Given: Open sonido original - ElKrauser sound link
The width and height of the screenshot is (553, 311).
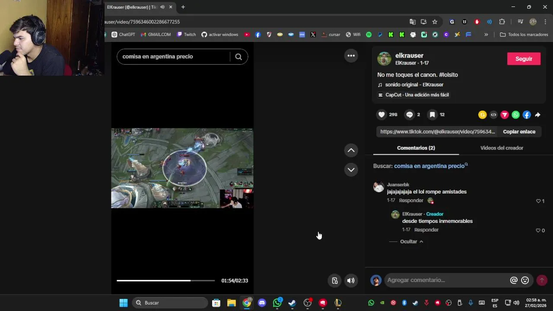Looking at the screenshot, I should tap(414, 85).
